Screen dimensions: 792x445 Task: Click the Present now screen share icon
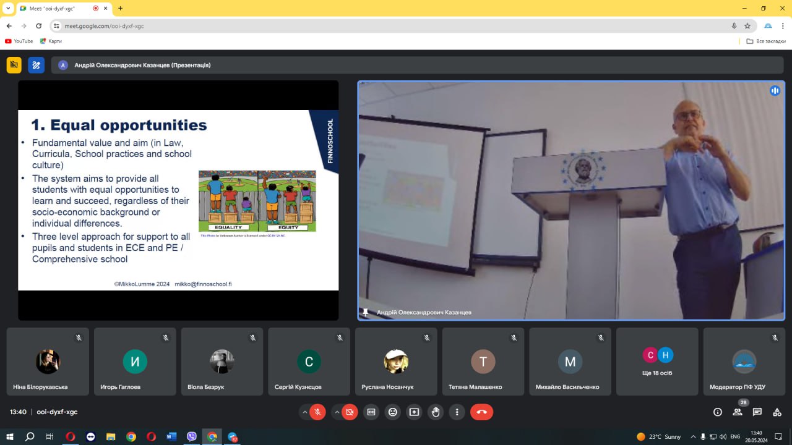(x=414, y=412)
